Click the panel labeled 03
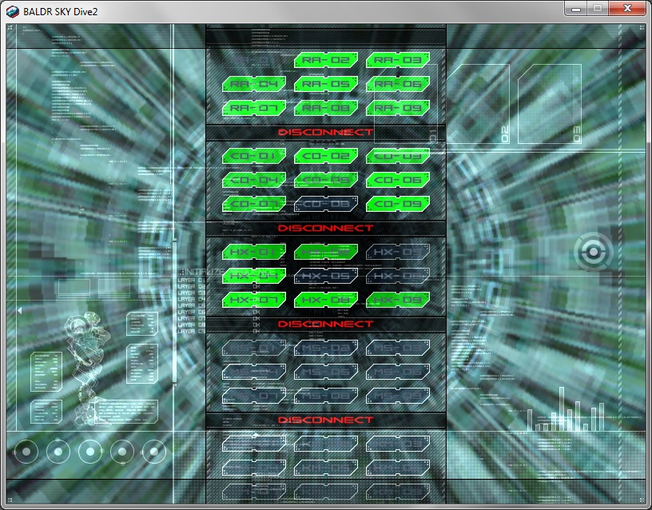Screen dimensions: 652x510 click(x=550, y=104)
